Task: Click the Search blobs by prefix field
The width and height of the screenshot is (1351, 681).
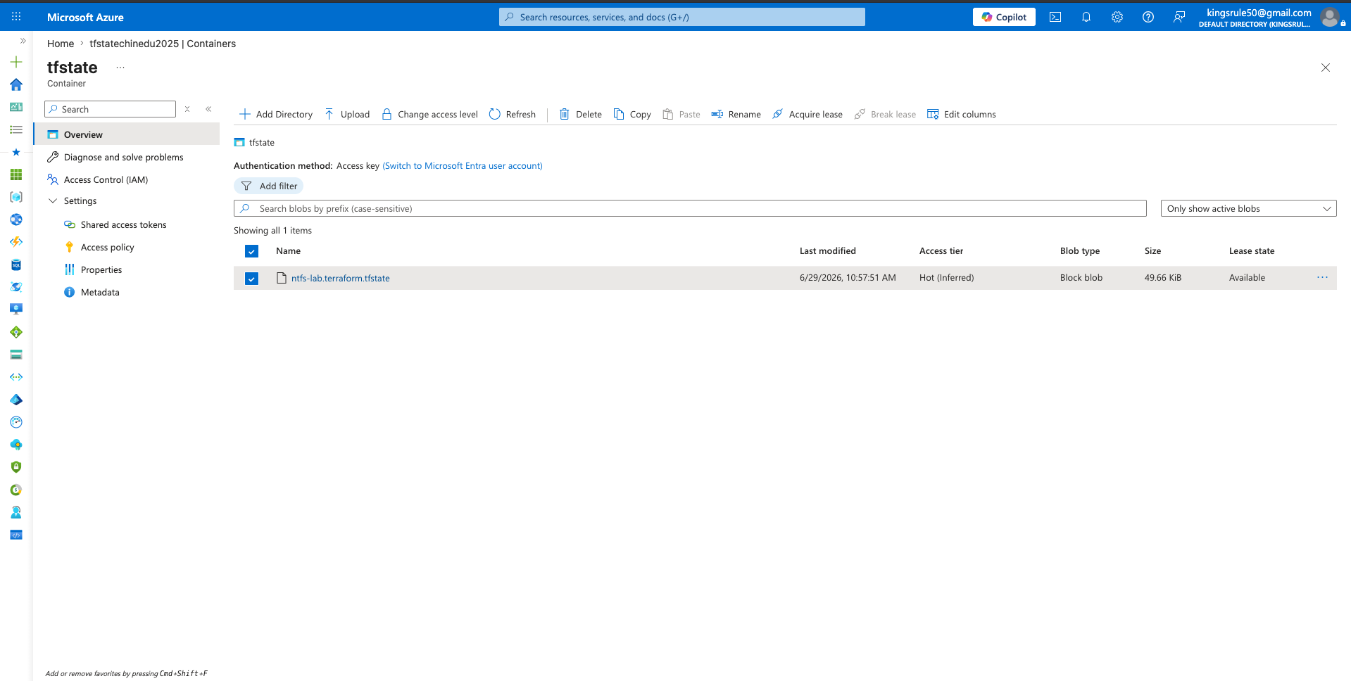Action: [x=690, y=208]
